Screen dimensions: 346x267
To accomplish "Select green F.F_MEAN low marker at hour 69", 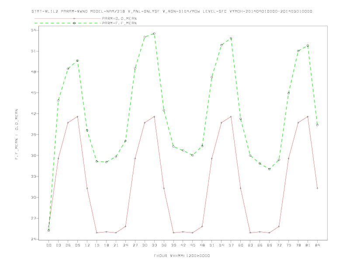I will [270, 169].
